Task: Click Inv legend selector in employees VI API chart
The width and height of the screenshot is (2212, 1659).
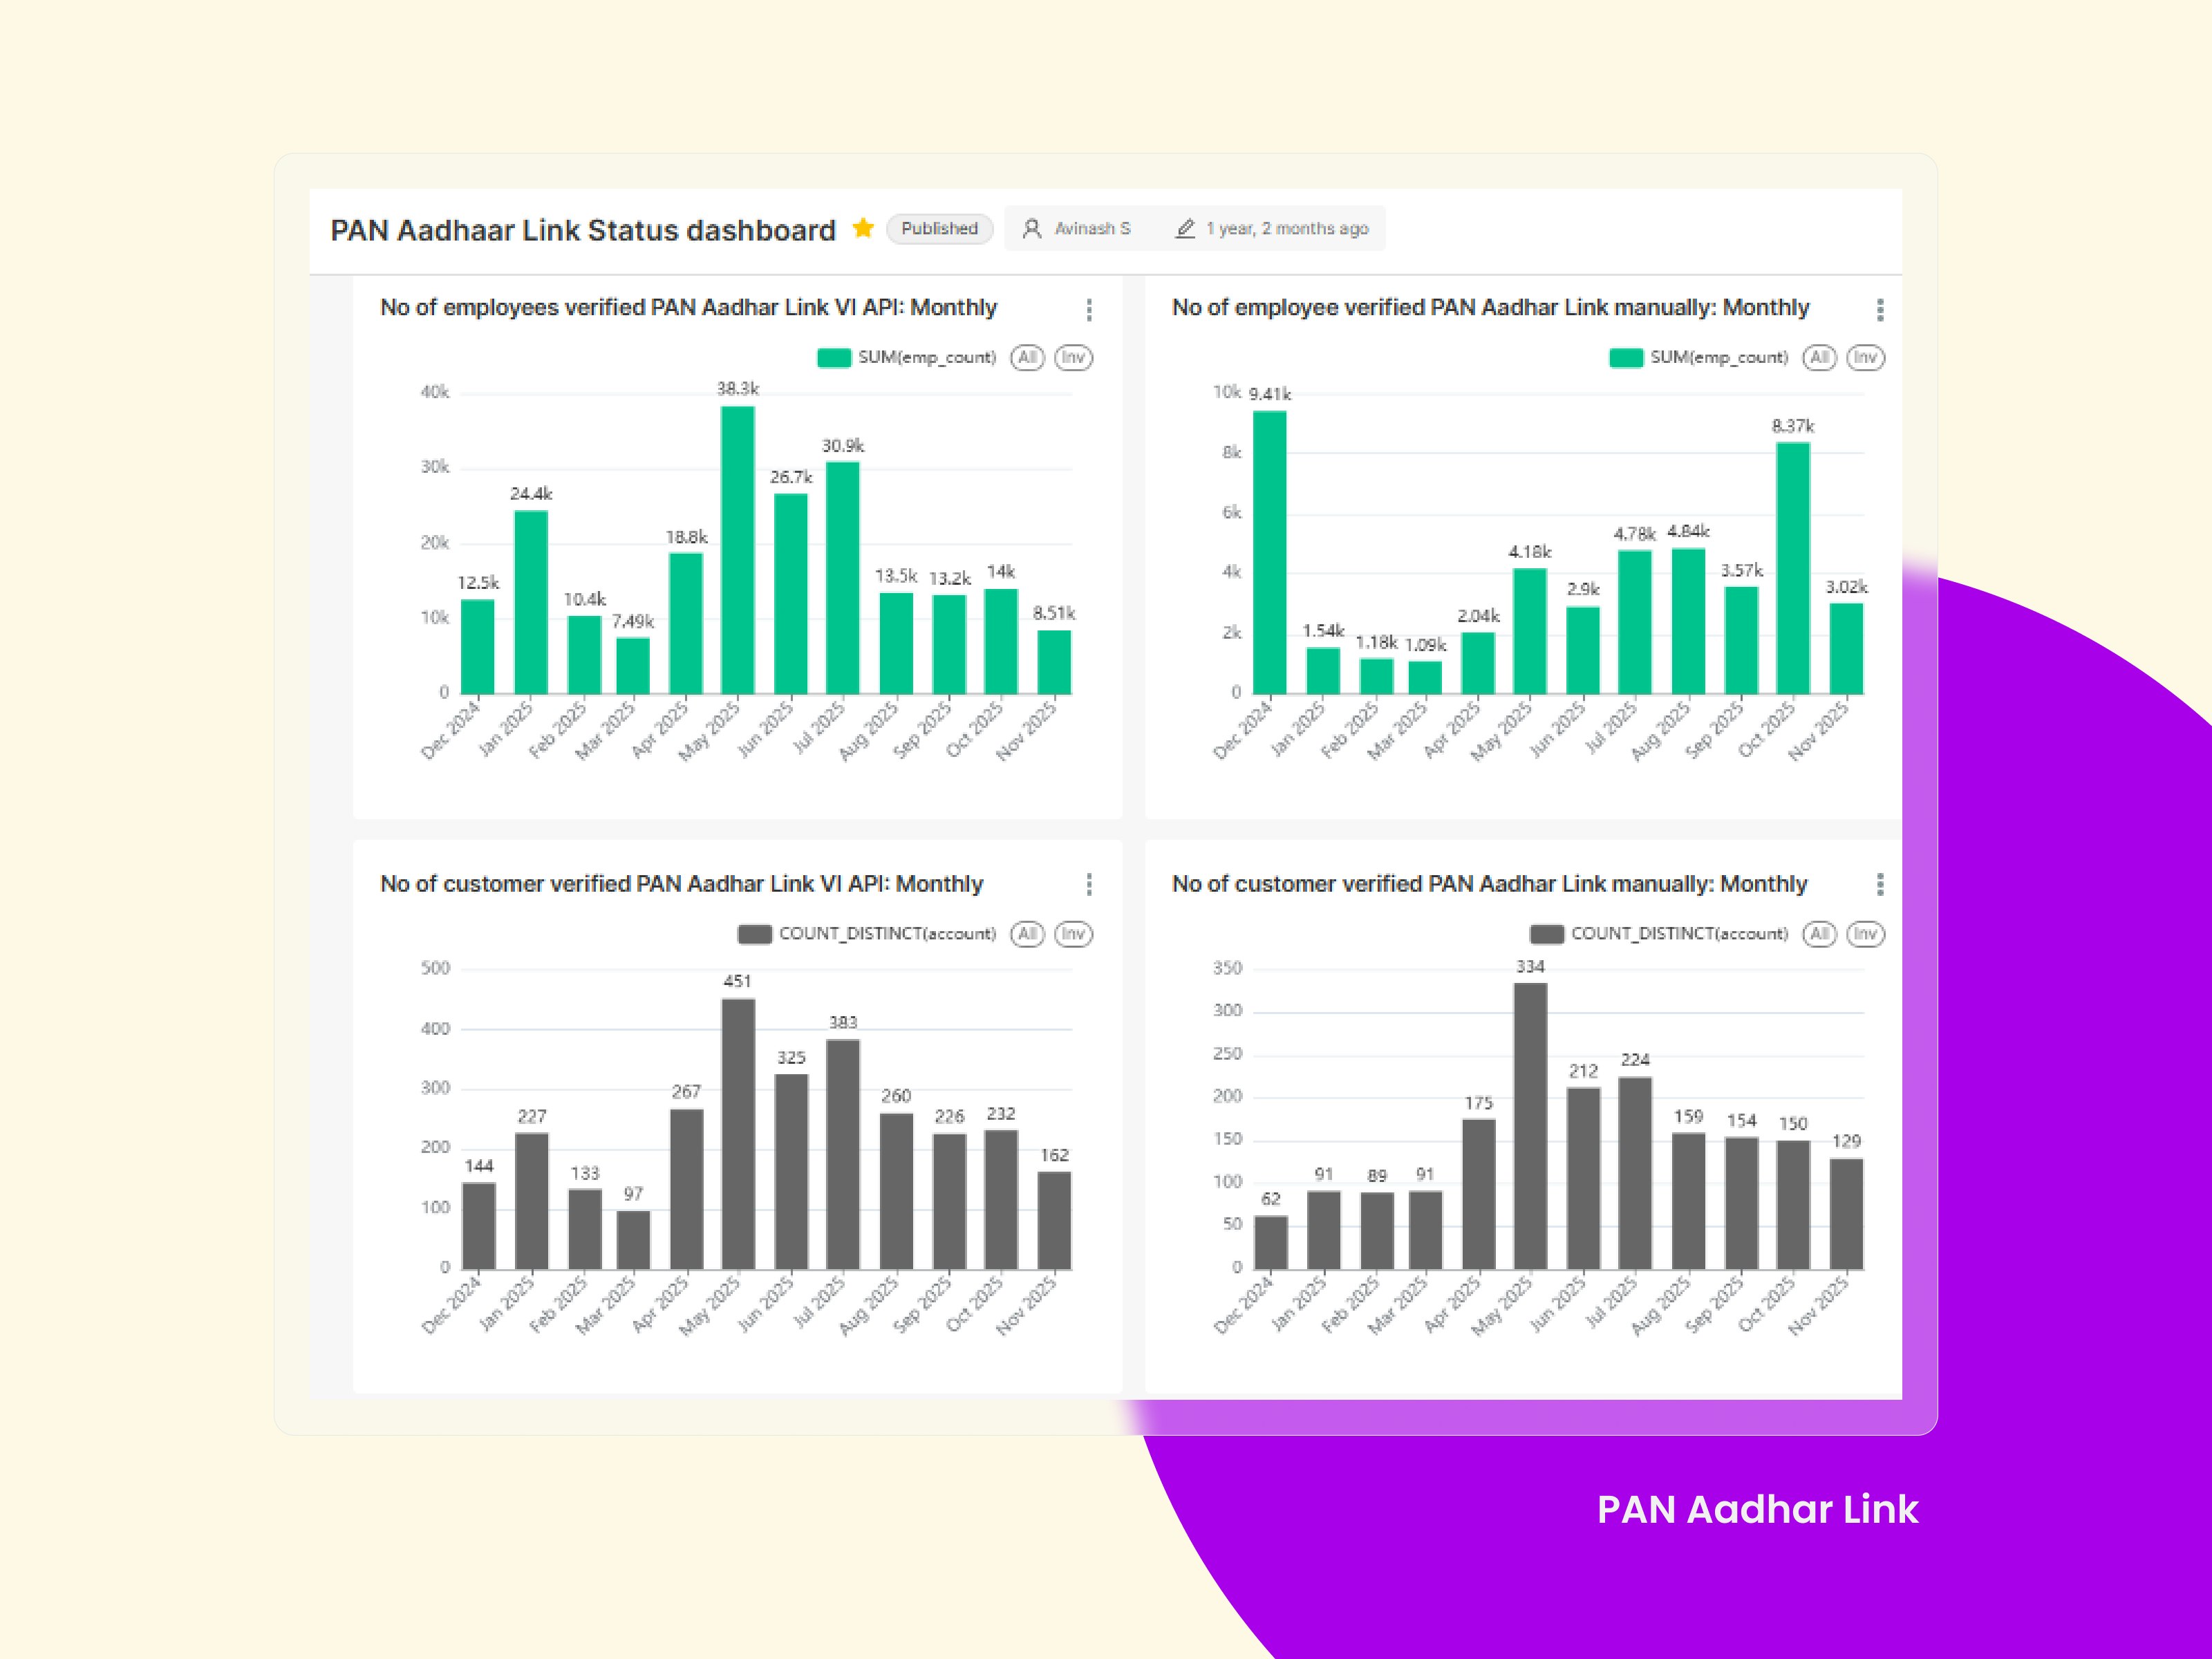Action: pyautogui.click(x=1073, y=358)
